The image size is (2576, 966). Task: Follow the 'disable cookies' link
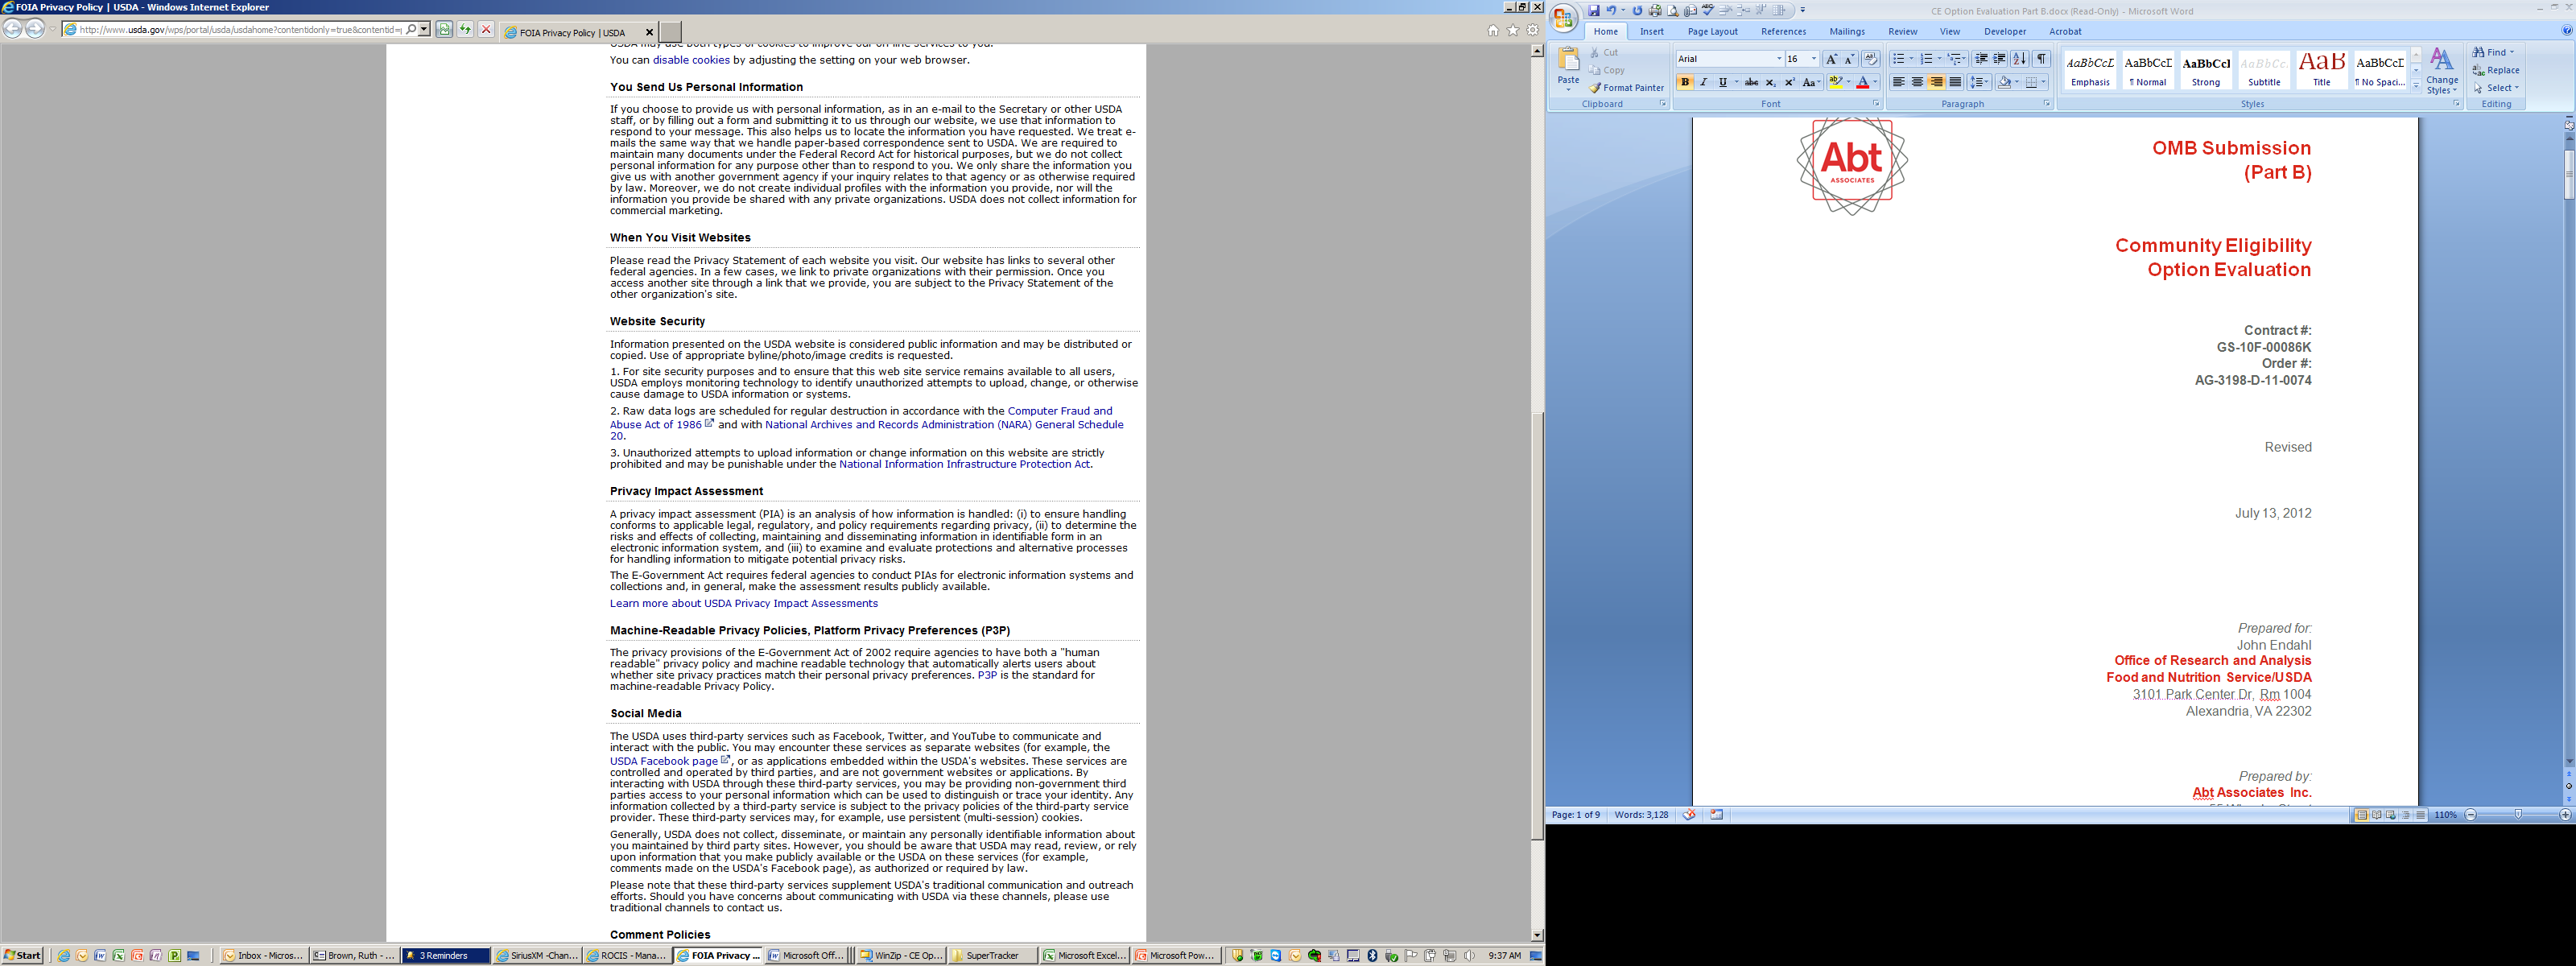pyautogui.click(x=691, y=60)
